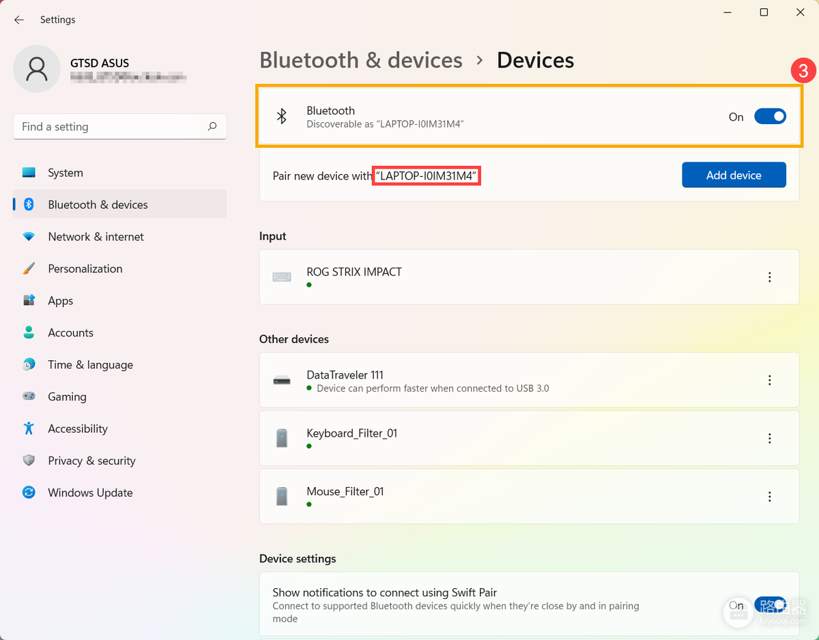Click the Windows Update sync icon
Screen dimensions: 819x640
[x=29, y=493]
